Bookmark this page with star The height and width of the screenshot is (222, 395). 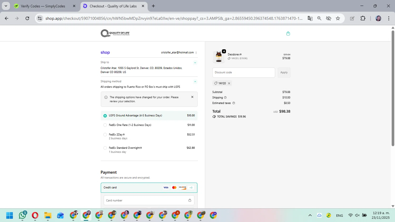click(338, 18)
